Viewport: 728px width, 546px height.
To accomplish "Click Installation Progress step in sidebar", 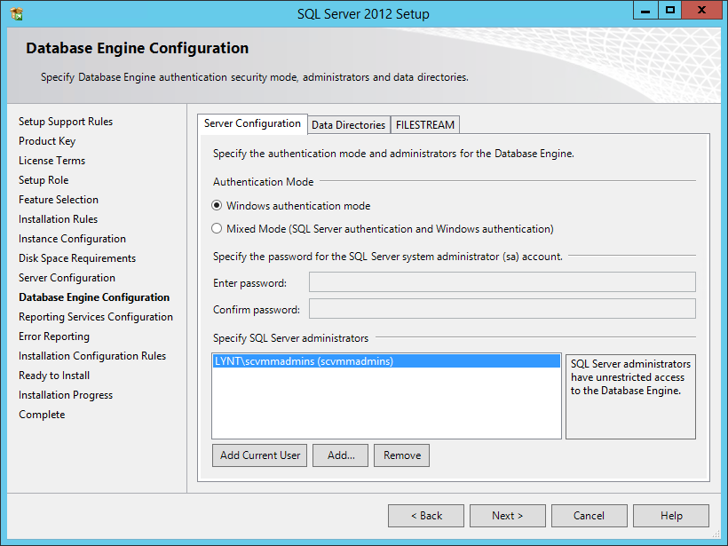I will tap(66, 395).
